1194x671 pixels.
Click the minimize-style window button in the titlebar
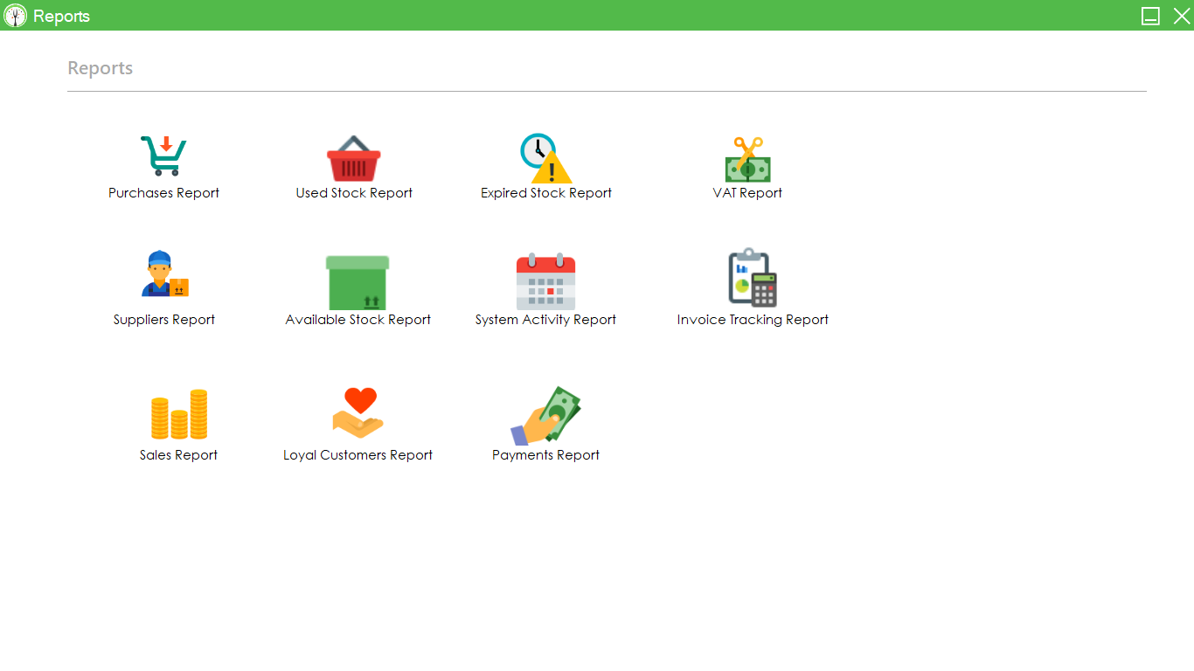click(x=1150, y=15)
